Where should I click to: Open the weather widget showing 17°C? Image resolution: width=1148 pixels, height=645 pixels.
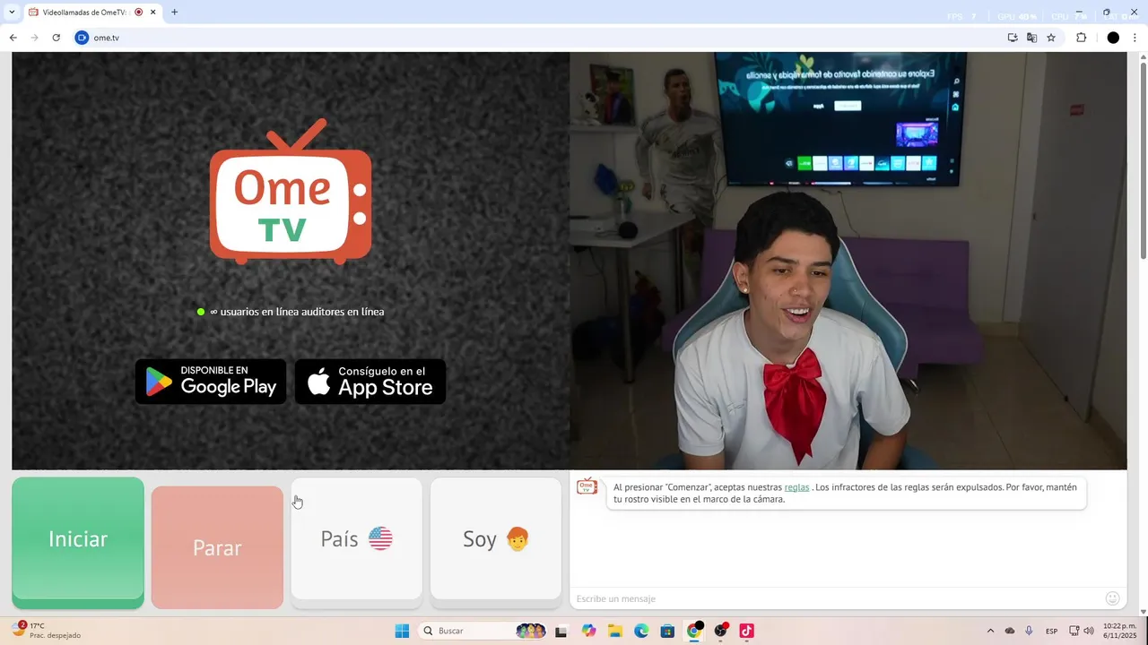pyautogui.click(x=47, y=631)
